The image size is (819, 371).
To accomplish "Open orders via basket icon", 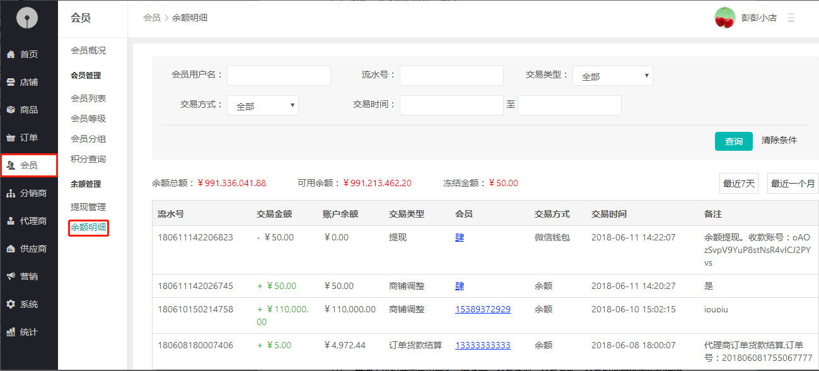I will click(11, 138).
